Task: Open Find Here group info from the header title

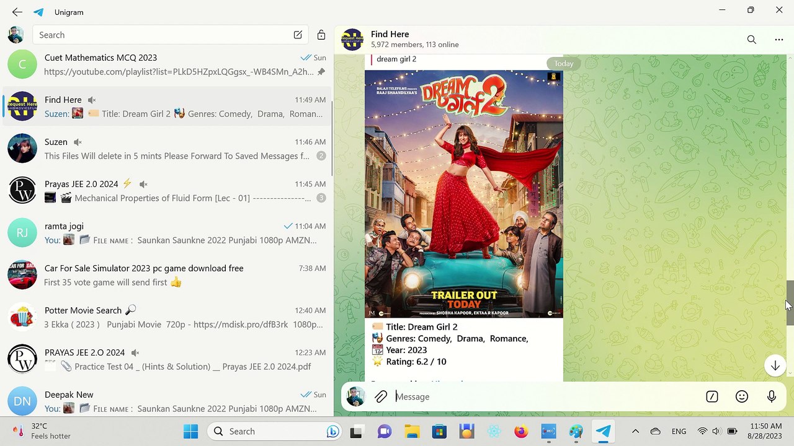Action: click(x=390, y=34)
